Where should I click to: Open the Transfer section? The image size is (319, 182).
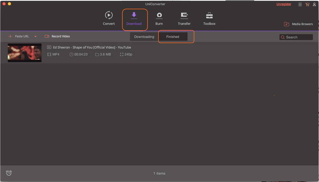pyautogui.click(x=184, y=18)
